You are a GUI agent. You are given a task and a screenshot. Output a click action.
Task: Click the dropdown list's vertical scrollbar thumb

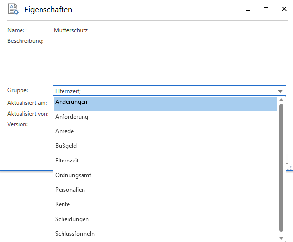(x=281, y=166)
